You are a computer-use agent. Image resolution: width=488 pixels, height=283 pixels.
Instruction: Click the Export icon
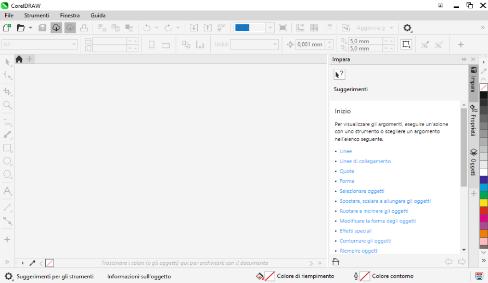coord(208,28)
